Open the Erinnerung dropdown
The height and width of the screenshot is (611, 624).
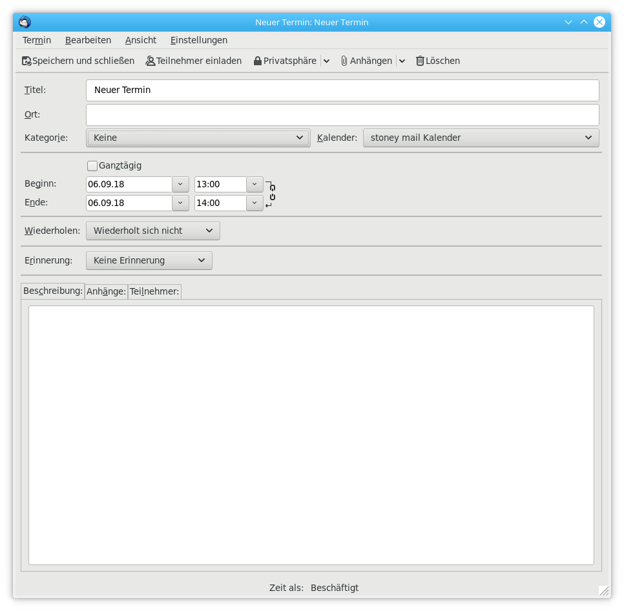tap(149, 260)
